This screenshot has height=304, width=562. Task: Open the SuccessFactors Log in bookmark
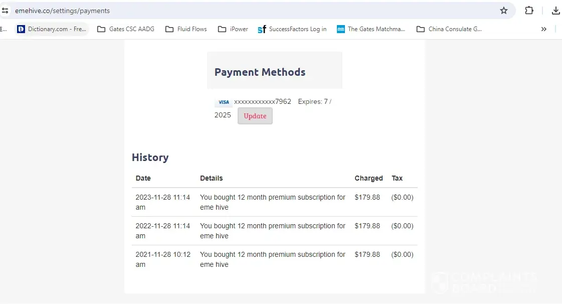click(x=292, y=29)
